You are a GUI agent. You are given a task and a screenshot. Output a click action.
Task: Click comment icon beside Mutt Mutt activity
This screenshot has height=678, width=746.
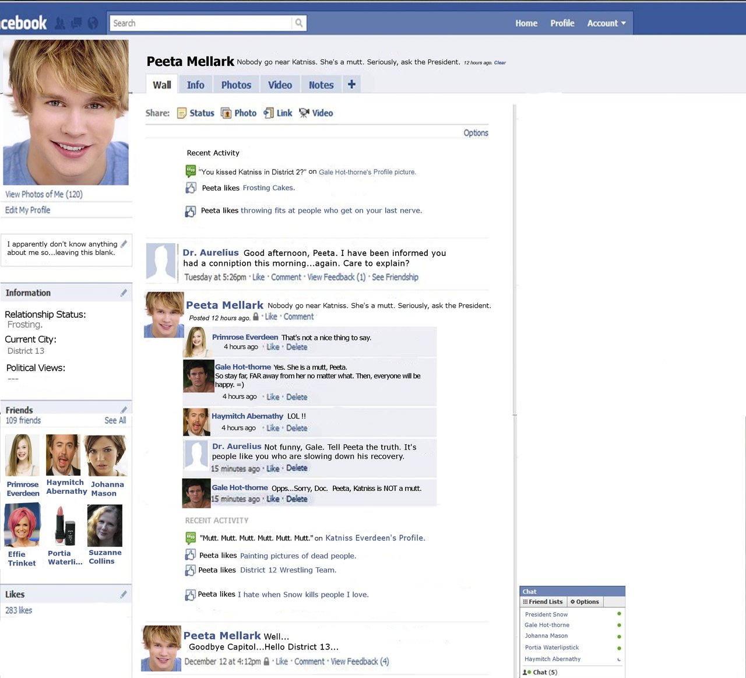pos(191,538)
